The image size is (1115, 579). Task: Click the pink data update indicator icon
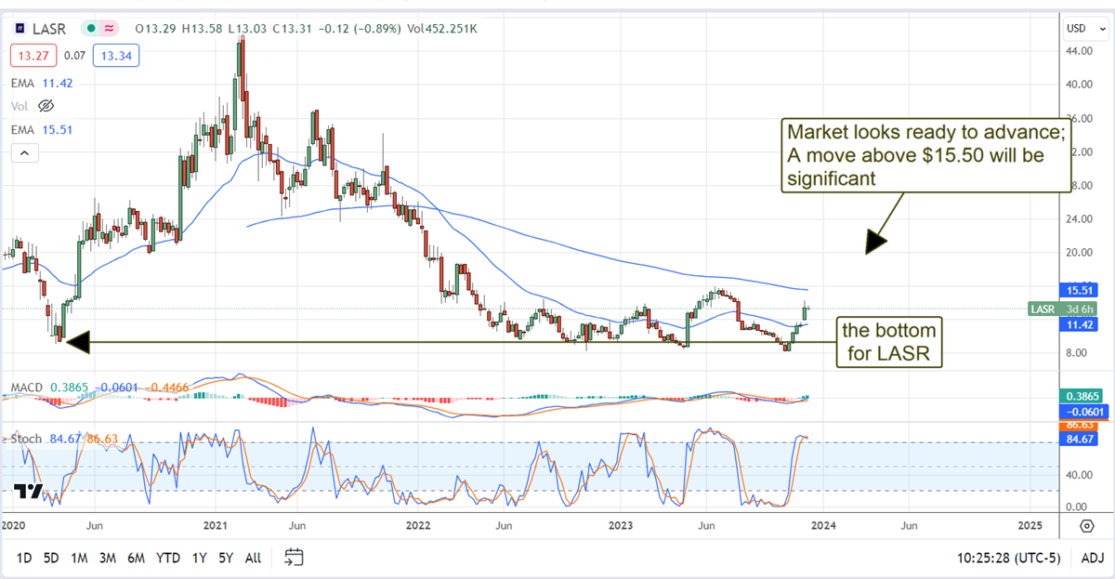[x=111, y=29]
